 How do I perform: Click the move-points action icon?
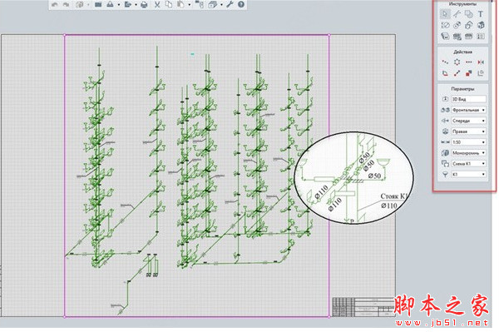pos(445,62)
